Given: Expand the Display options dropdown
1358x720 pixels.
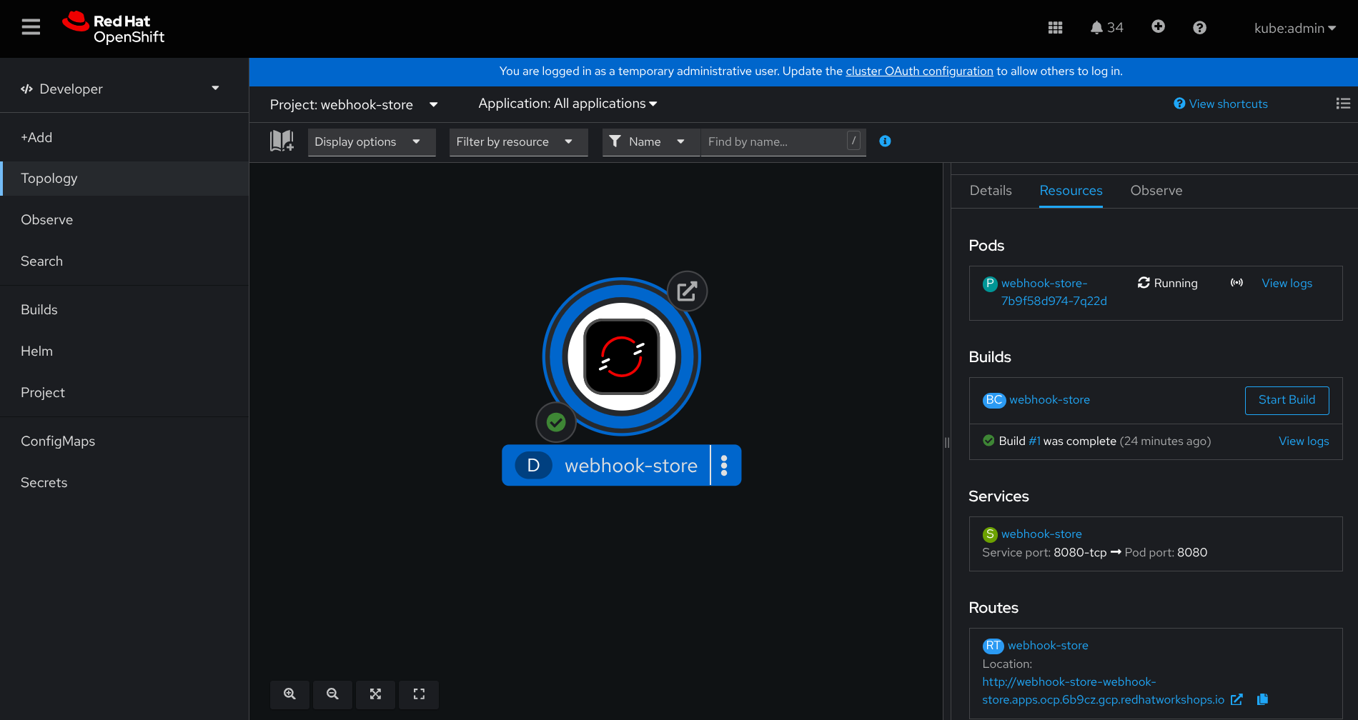Looking at the screenshot, I should pyautogui.click(x=371, y=141).
